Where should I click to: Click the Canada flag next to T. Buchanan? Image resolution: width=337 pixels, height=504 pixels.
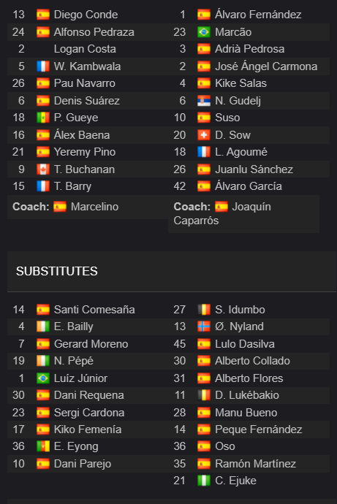click(43, 169)
